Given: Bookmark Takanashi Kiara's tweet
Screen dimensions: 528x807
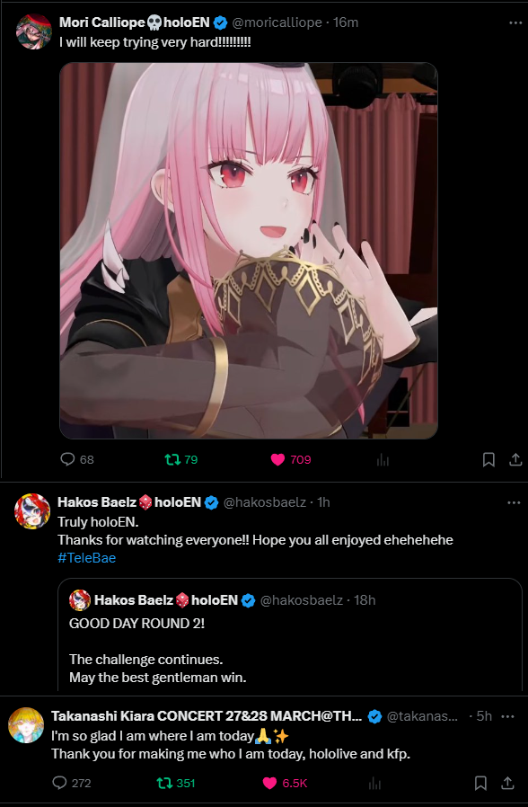Looking at the screenshot, I should click(480, 783).
